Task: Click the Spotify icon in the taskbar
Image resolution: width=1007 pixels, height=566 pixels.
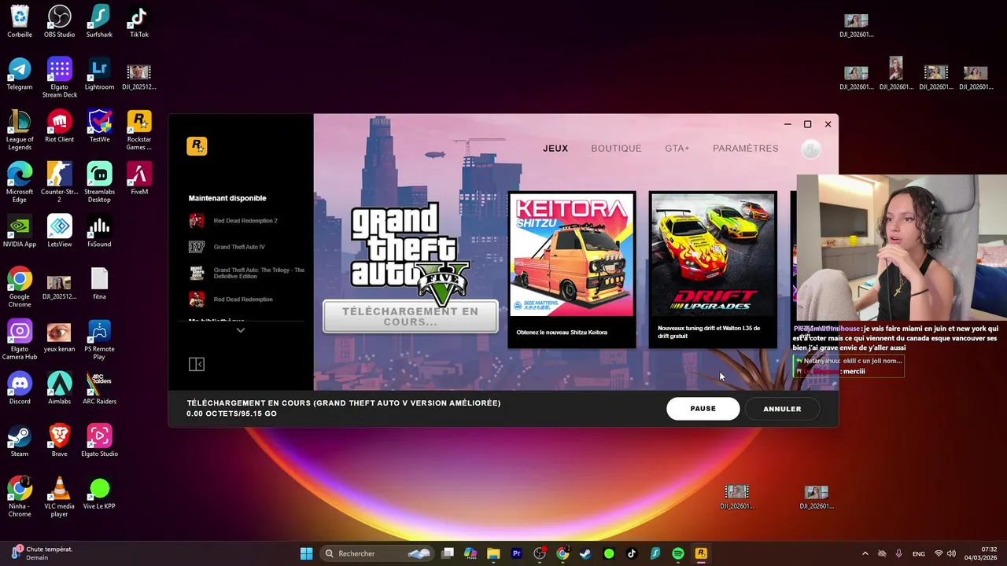Action: (x=678, y=553)
